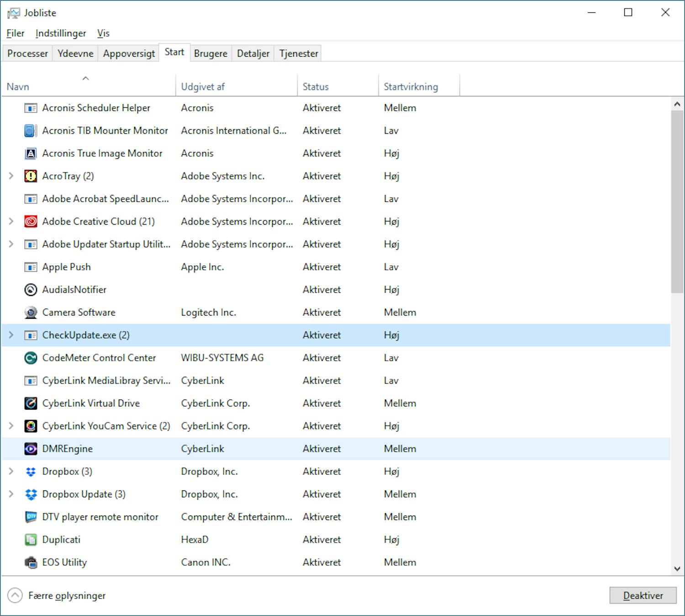Select the EOS Utility printer icon
Screen dimensions: 685x616
30,562
